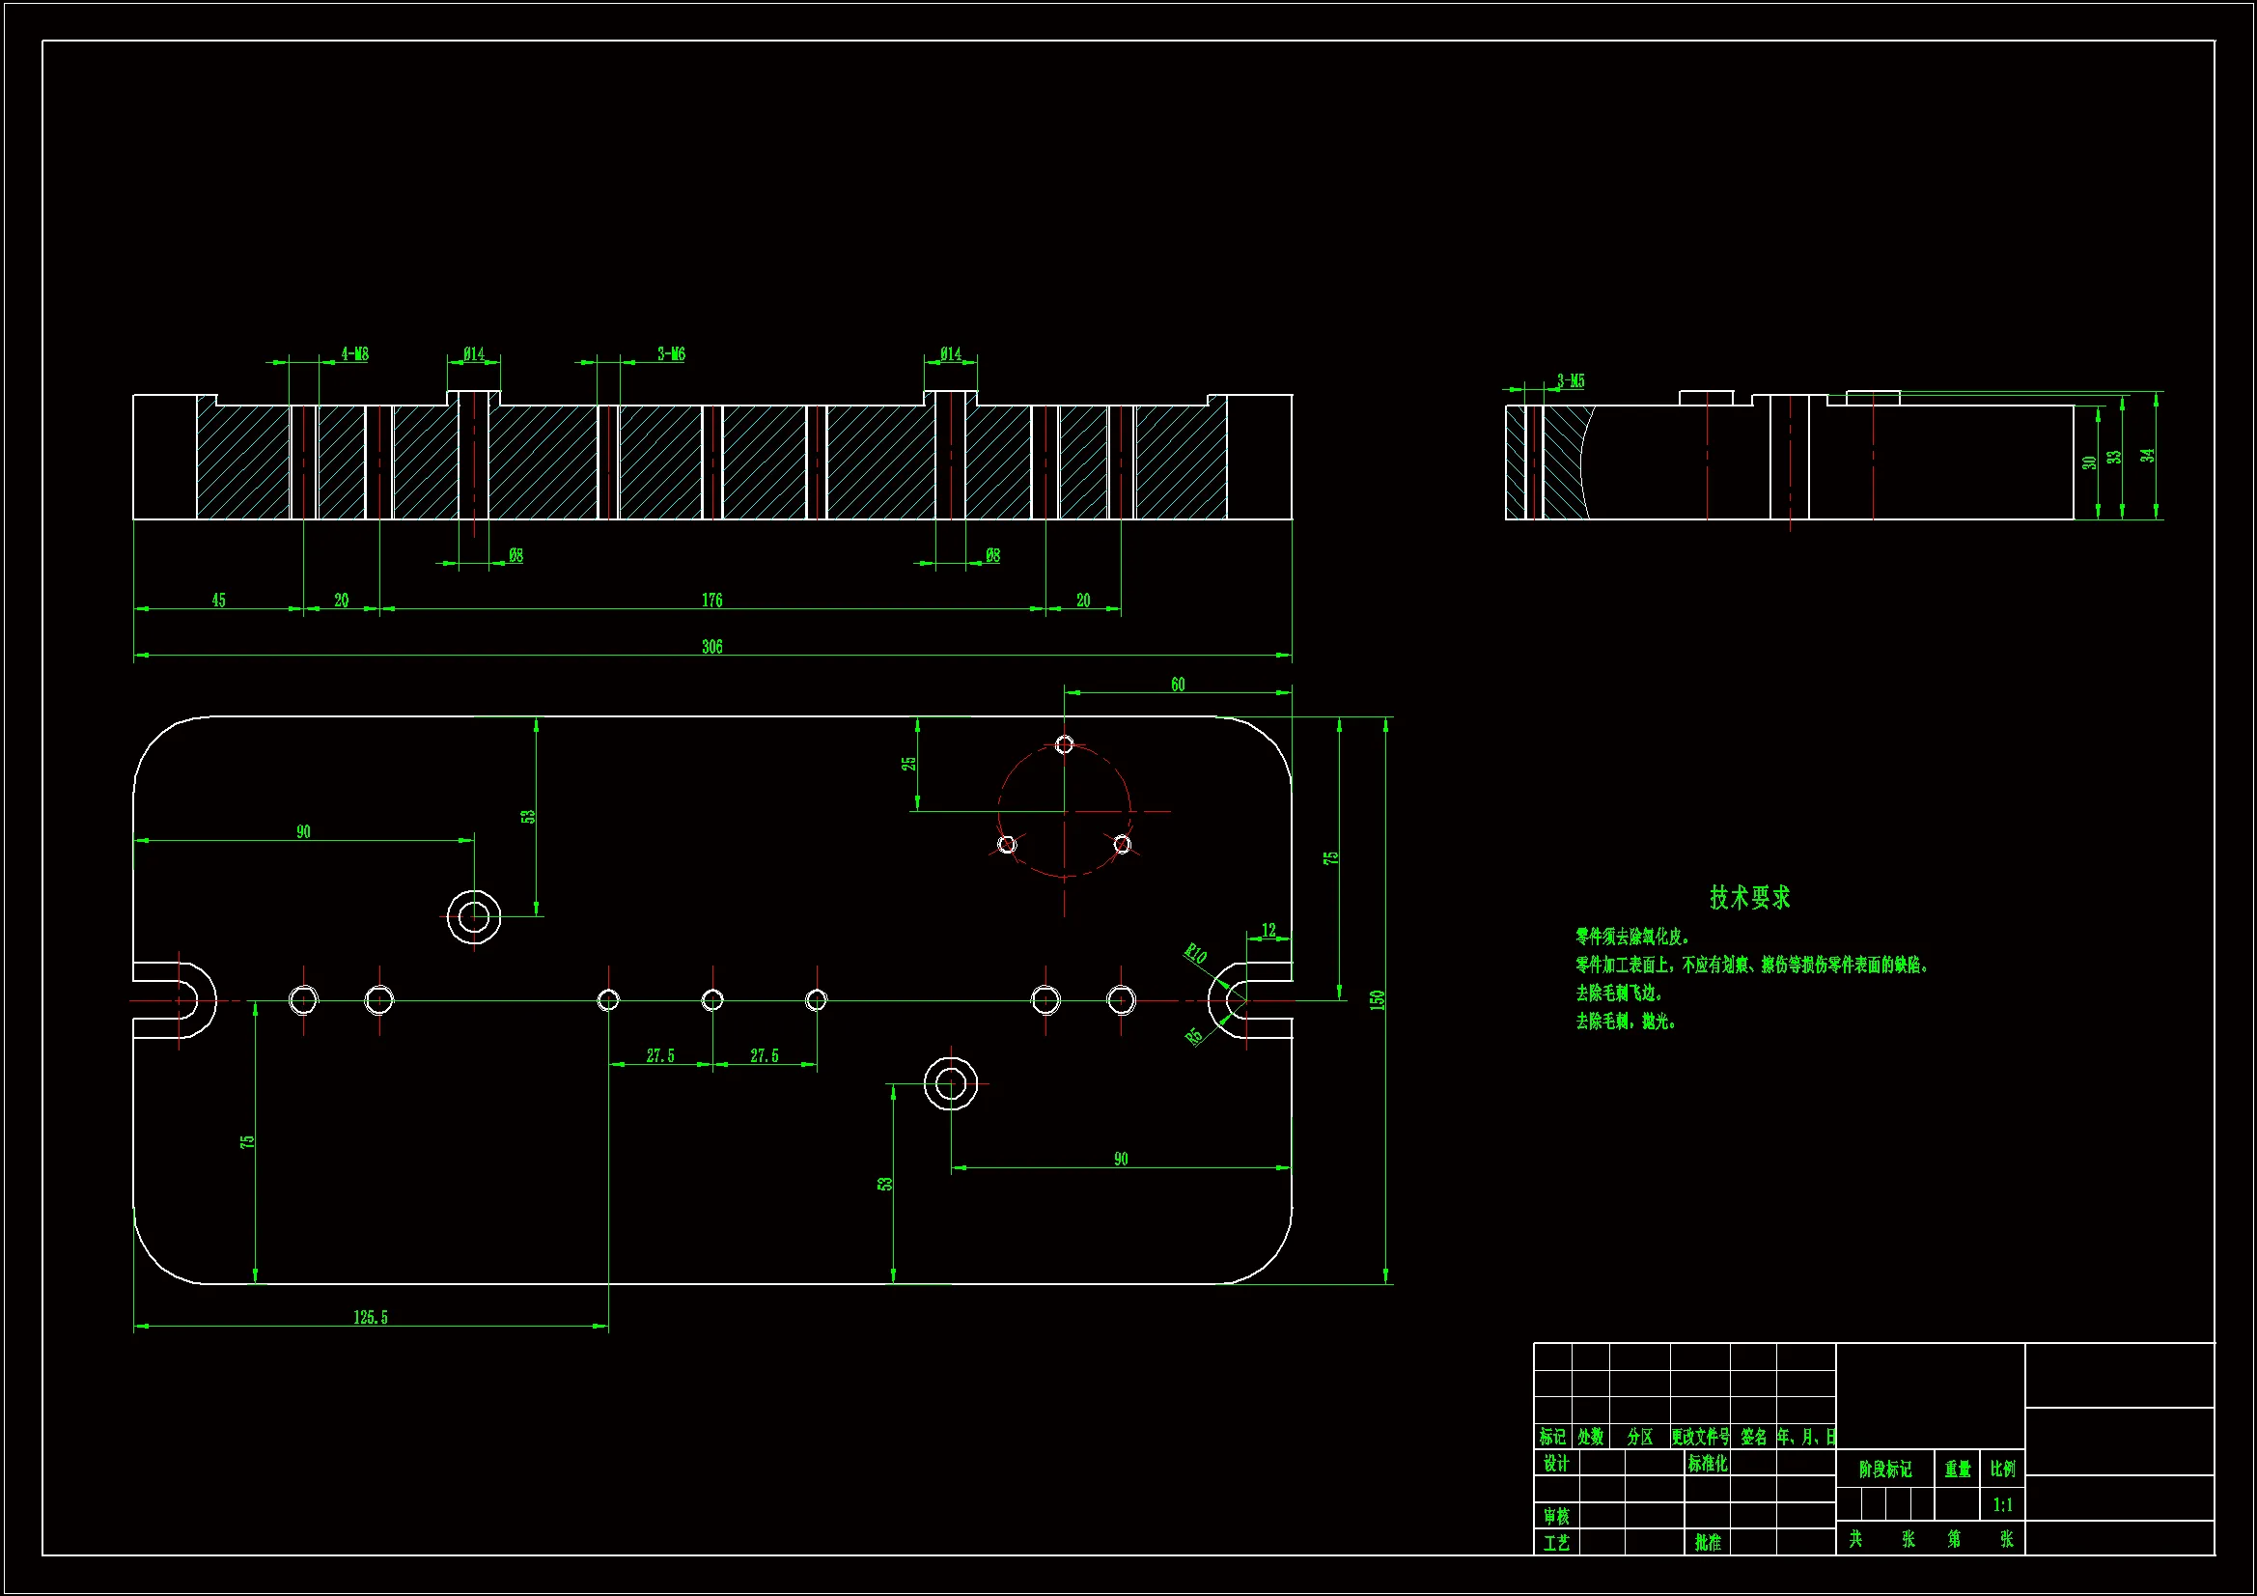Click the 306 overall length dimension text

(x=711, y=646)
